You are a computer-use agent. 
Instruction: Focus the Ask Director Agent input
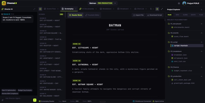(18, 98)
